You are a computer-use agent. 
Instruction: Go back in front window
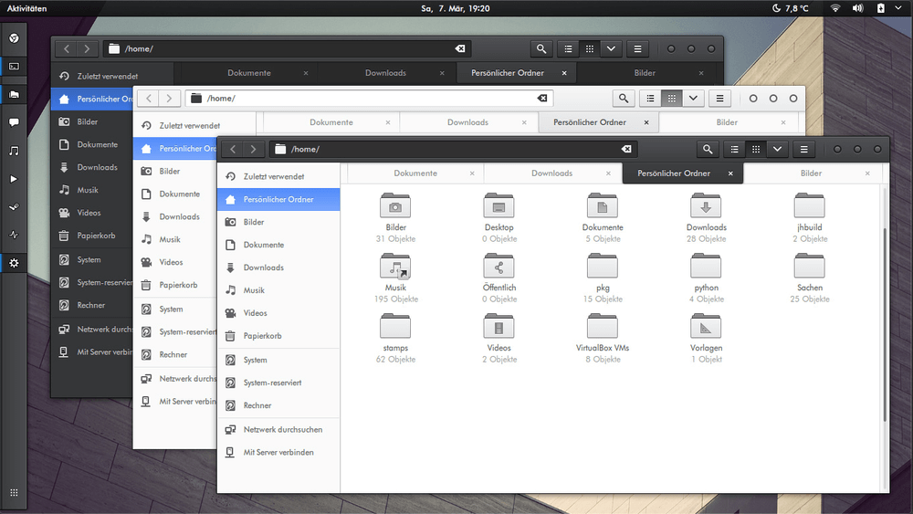(233, 149)
